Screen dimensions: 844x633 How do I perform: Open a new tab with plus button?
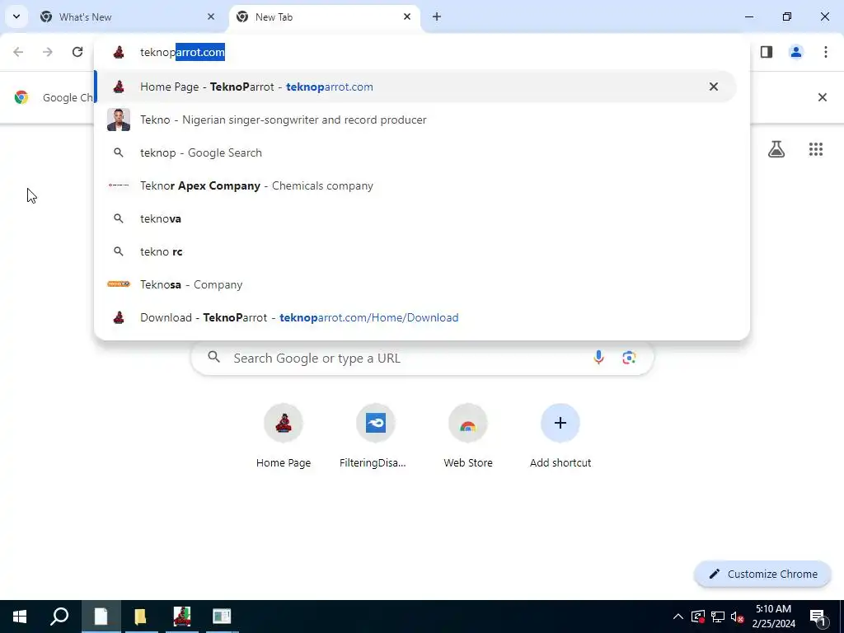coord(437,17)
